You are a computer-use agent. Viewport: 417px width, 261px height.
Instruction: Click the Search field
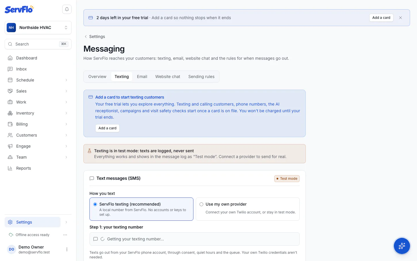pos(38,44)
